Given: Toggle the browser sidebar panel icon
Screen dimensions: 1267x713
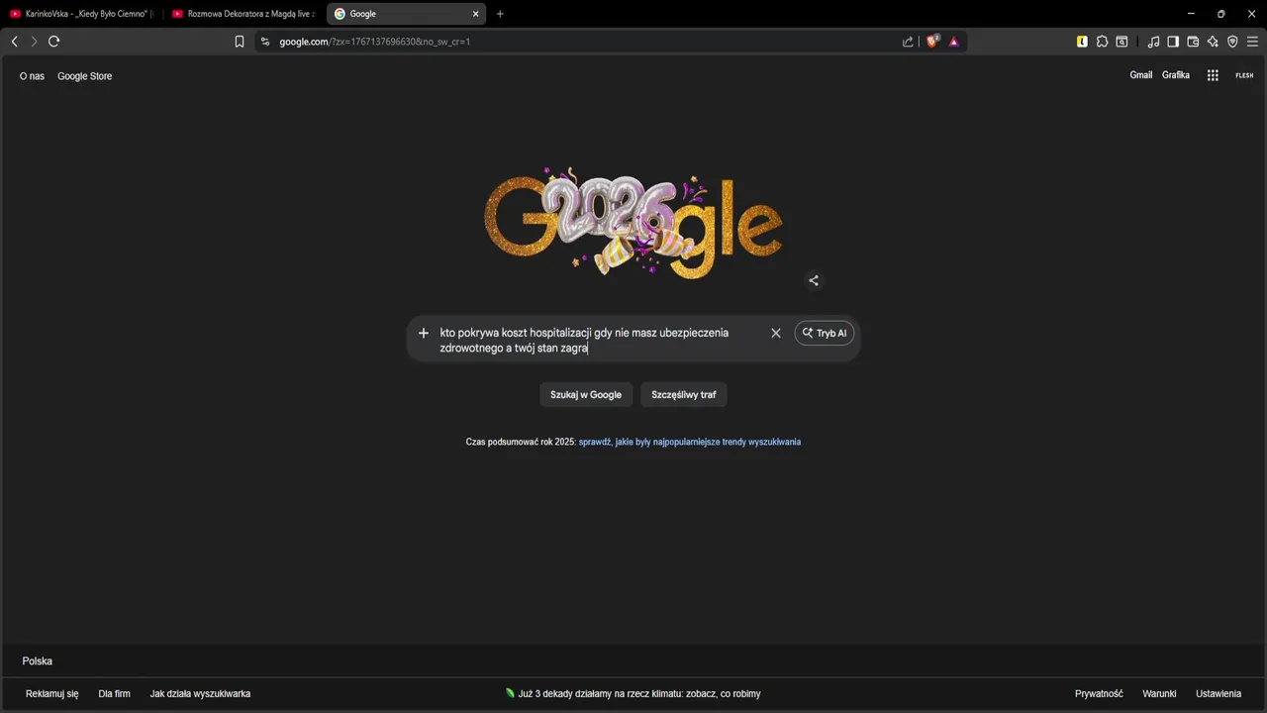Looking at the screenshot, I should (x=1173, y=42).
